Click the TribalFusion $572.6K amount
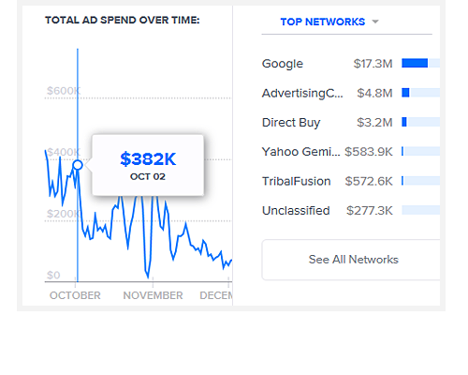 click(369, 181)
